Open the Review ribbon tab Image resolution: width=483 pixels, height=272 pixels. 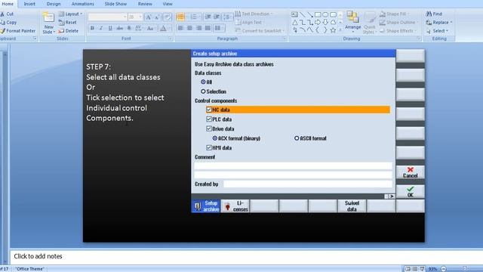click(x=145, y=4)
